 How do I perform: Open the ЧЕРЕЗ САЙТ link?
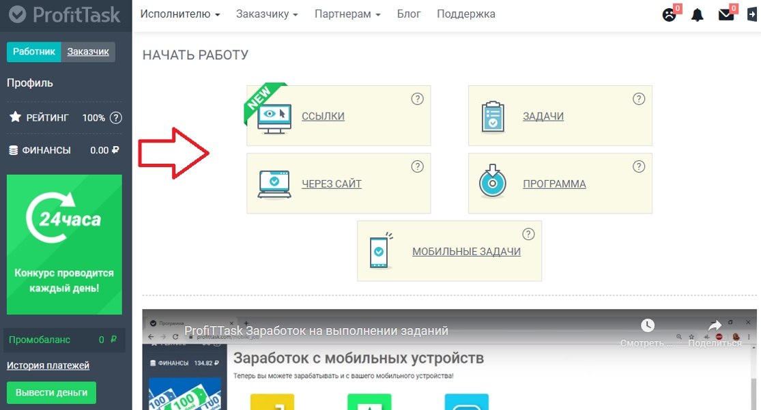coord(332,184)
